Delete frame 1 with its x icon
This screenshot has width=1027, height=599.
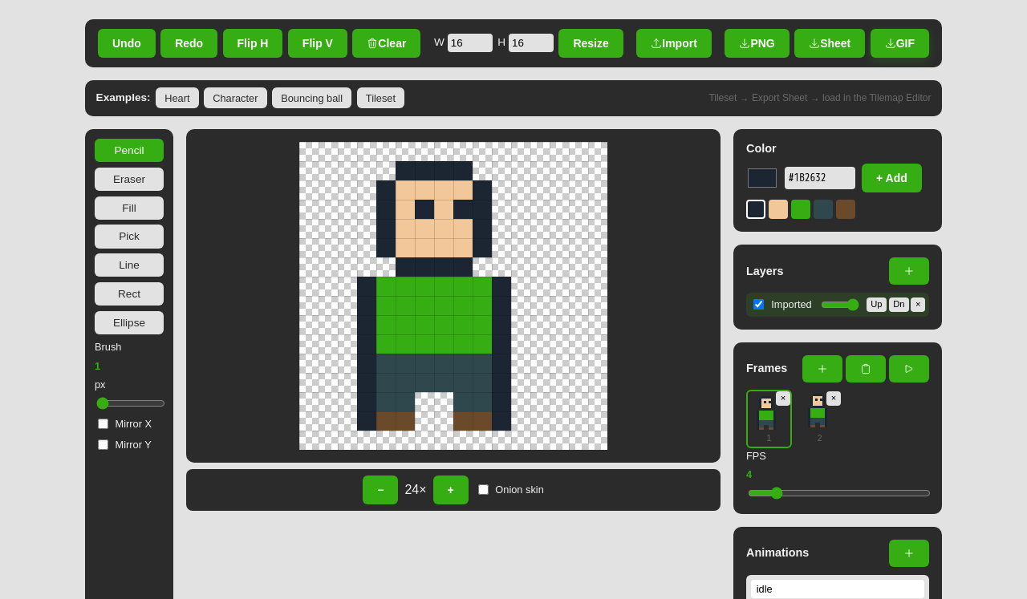783,399
